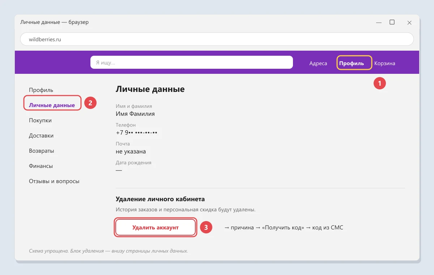Click the wildberries.ru address bar
434x275 pixels.
(x=217, y=39)
